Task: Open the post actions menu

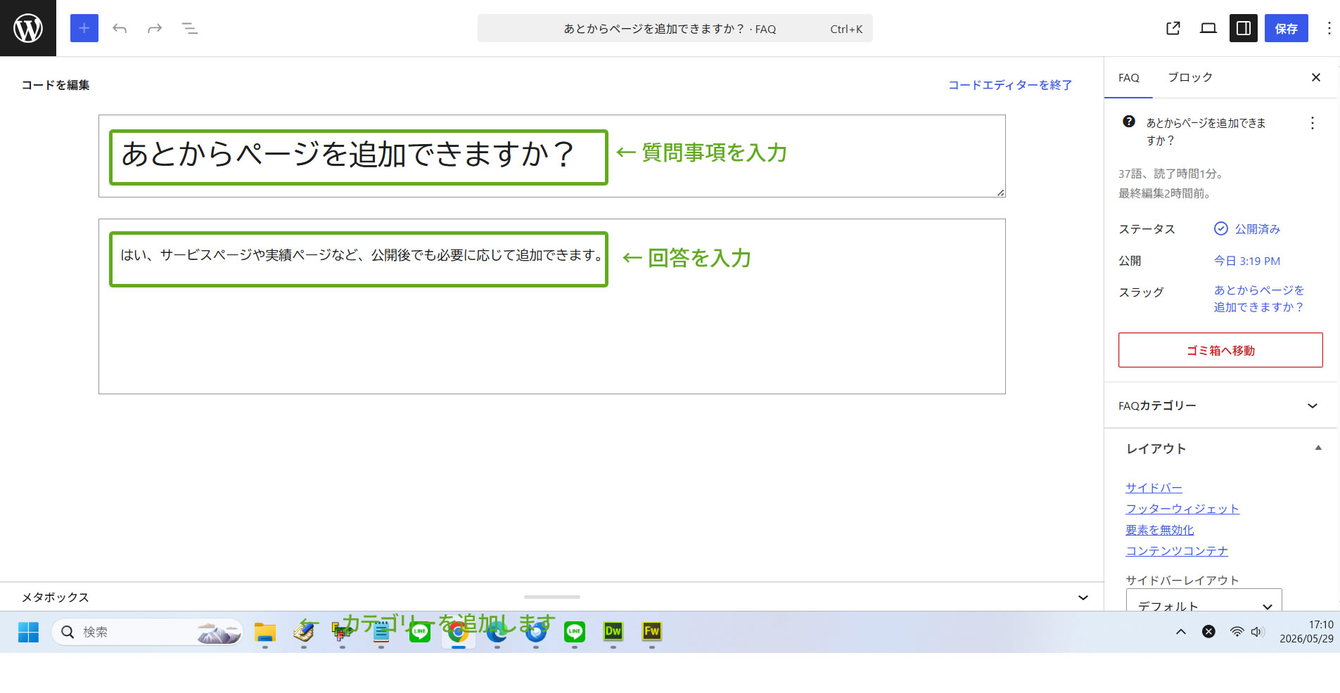Action: (1313, 123)
